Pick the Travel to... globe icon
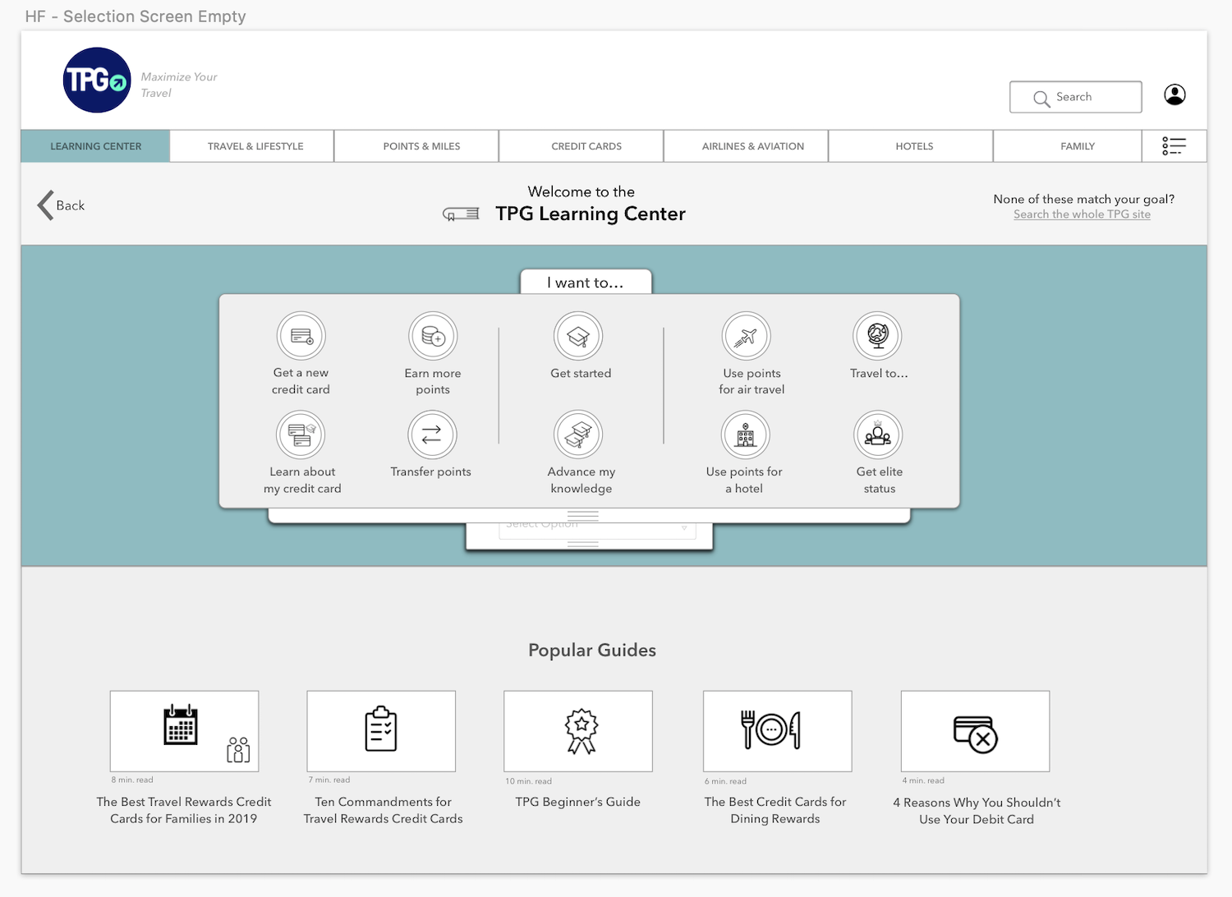This screenshot has height=897, width=1232. [877, 336]
